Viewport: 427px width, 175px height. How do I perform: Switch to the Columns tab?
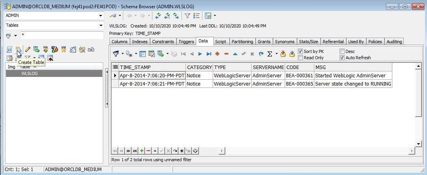pos(119,42)
